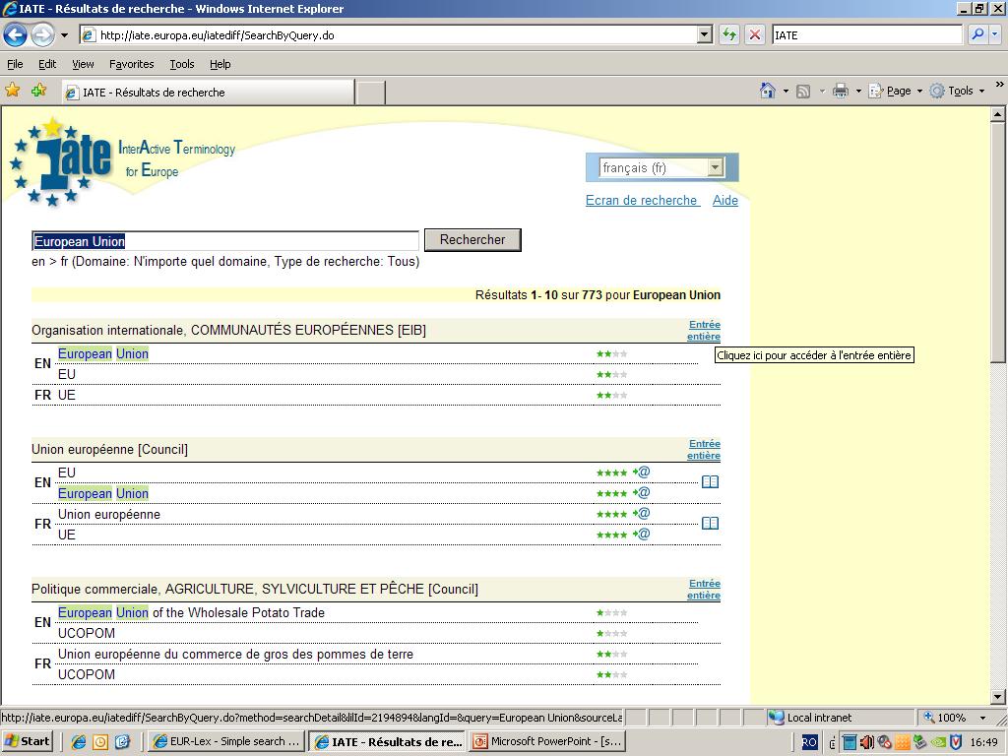1008x756 pixels.
Task: Click the 16:49 system clock
Action: point(983,742)
